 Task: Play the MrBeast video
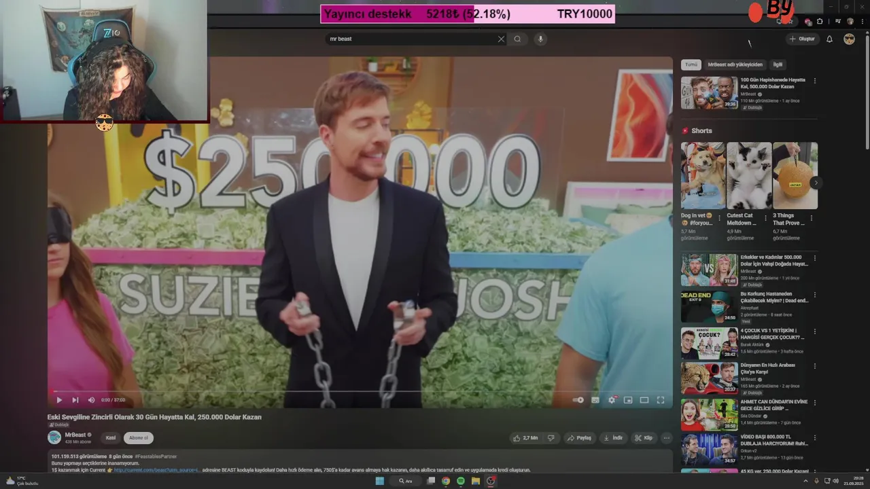tap(59, 400)
